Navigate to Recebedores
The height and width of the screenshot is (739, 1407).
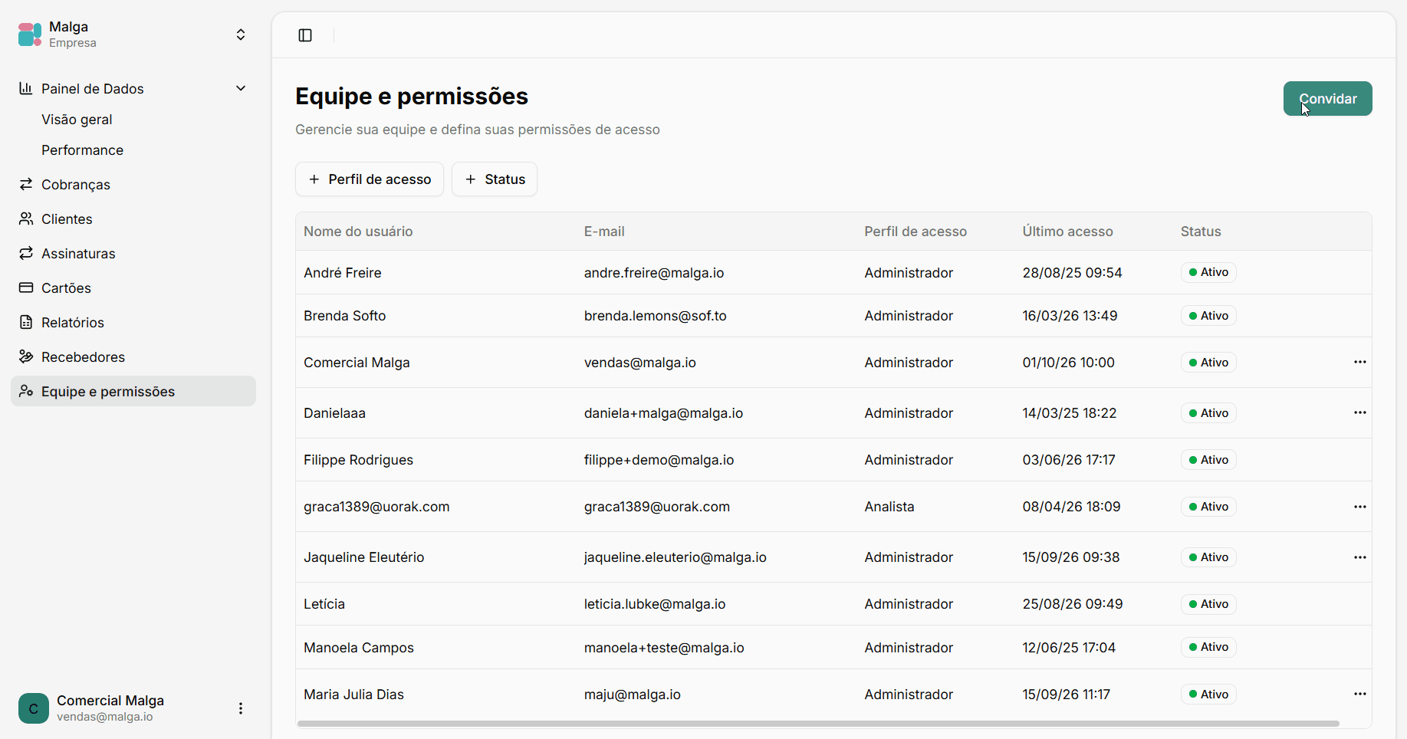click(x=83, y=357)
